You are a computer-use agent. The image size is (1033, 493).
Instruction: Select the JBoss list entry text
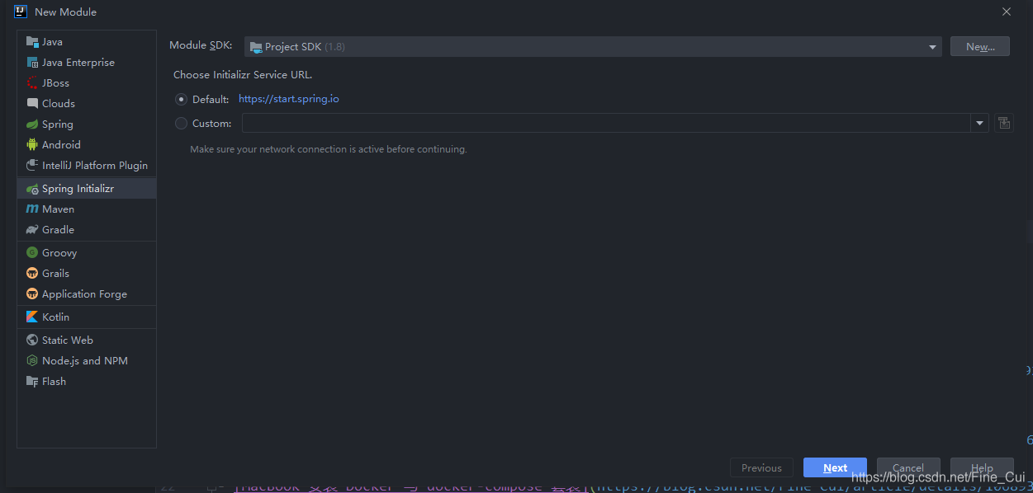tap(56, 83)
